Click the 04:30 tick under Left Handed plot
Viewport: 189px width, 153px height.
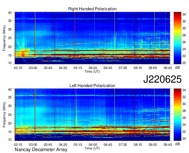coord(63,145)
